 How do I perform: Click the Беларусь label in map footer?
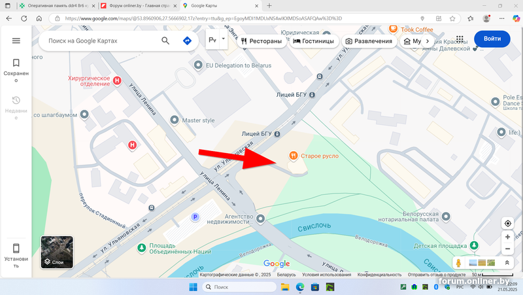click(286, 275)
